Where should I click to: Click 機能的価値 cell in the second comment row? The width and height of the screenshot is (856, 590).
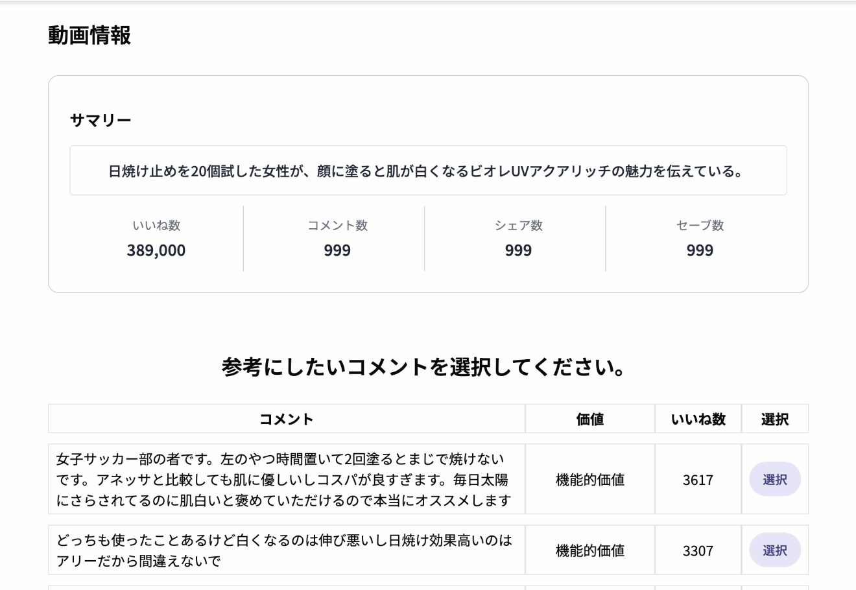pyautogui.click(x=589, y=550)
